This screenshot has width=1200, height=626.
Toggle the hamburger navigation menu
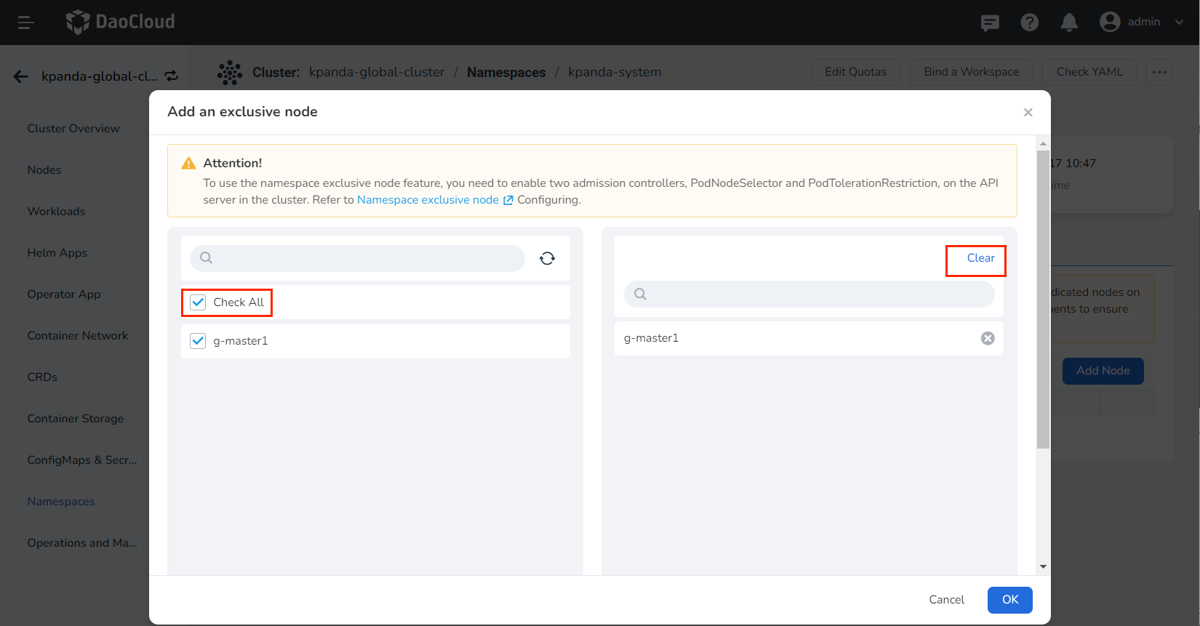click(x=26, y=23)
